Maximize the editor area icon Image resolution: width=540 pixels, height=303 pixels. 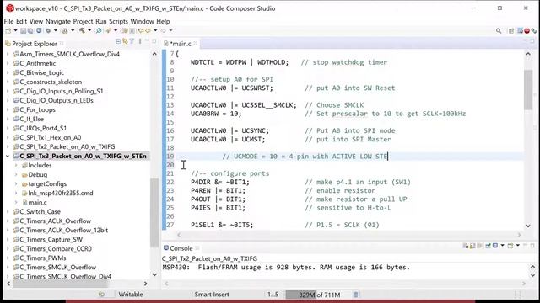pyautogui.click(x=532, y=41)
